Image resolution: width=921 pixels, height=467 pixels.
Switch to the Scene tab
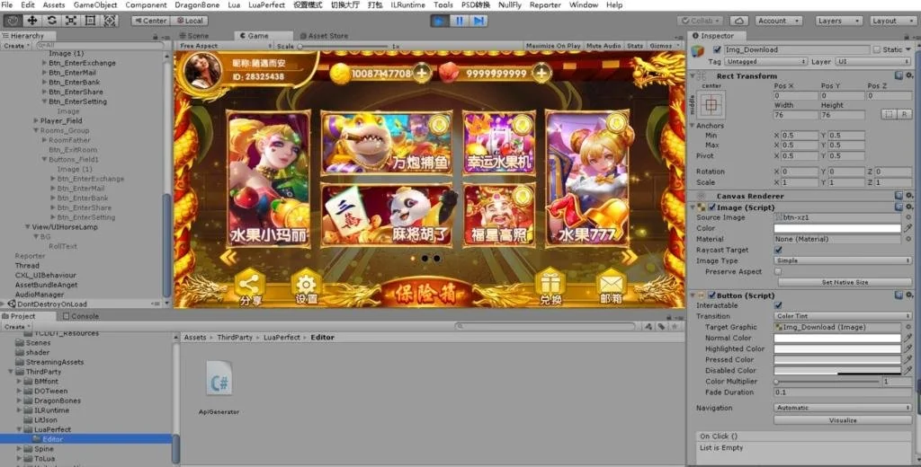(195, 36)
